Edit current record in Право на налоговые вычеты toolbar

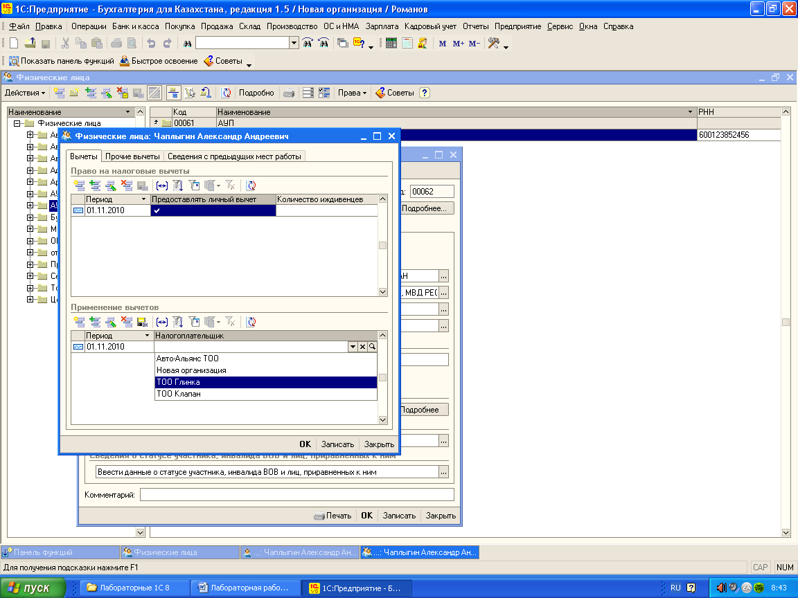pos(110,185)
